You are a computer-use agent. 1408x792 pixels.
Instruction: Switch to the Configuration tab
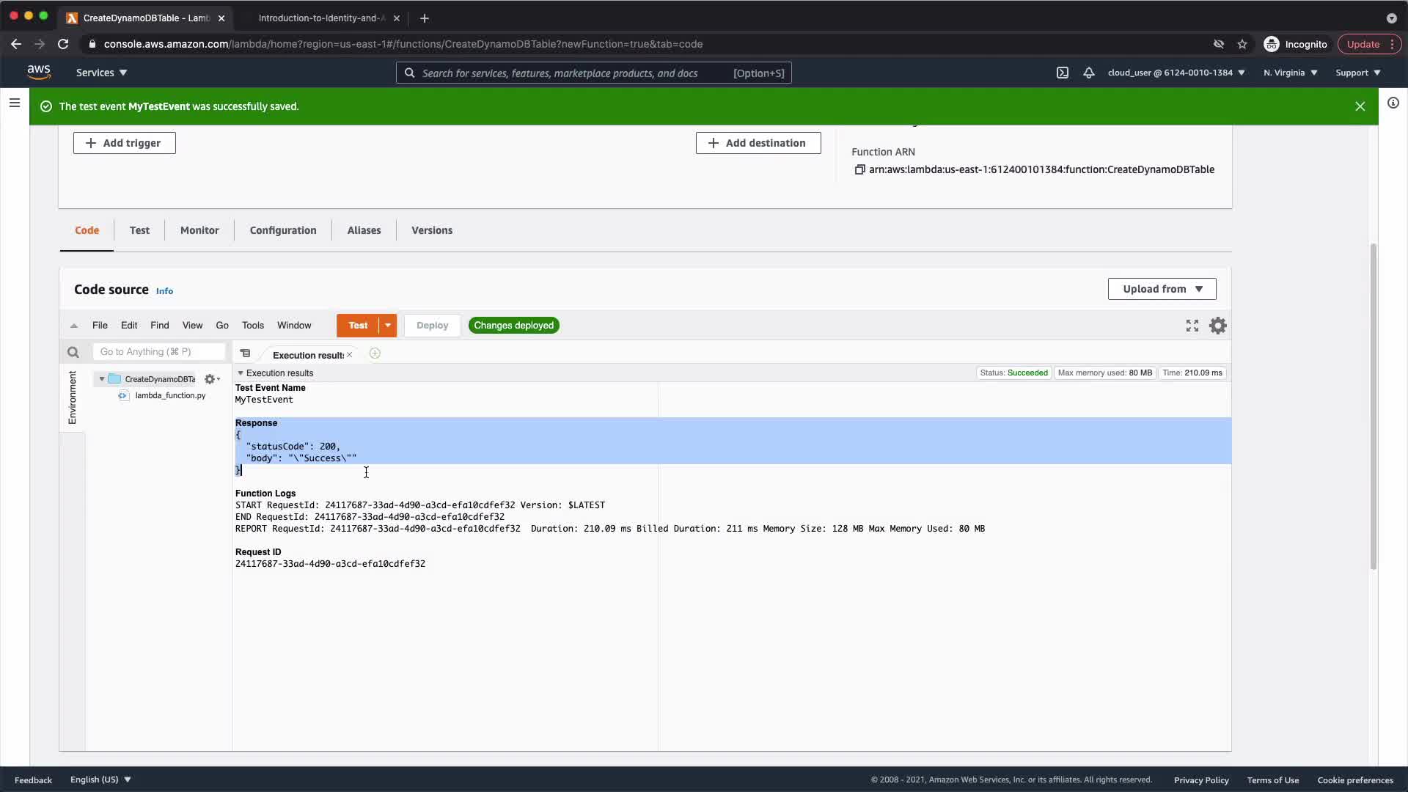coord(283,230)
